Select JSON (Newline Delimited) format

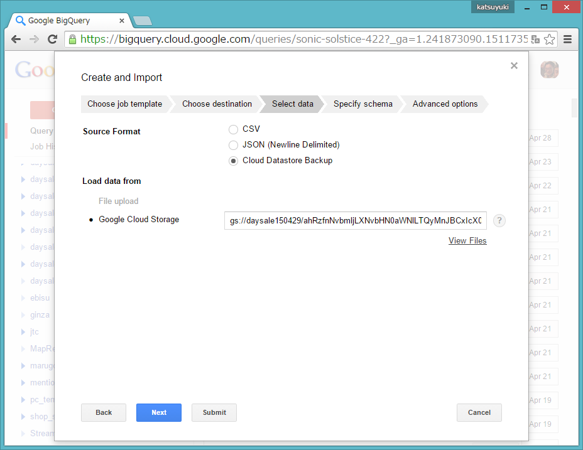pos(233,145)
